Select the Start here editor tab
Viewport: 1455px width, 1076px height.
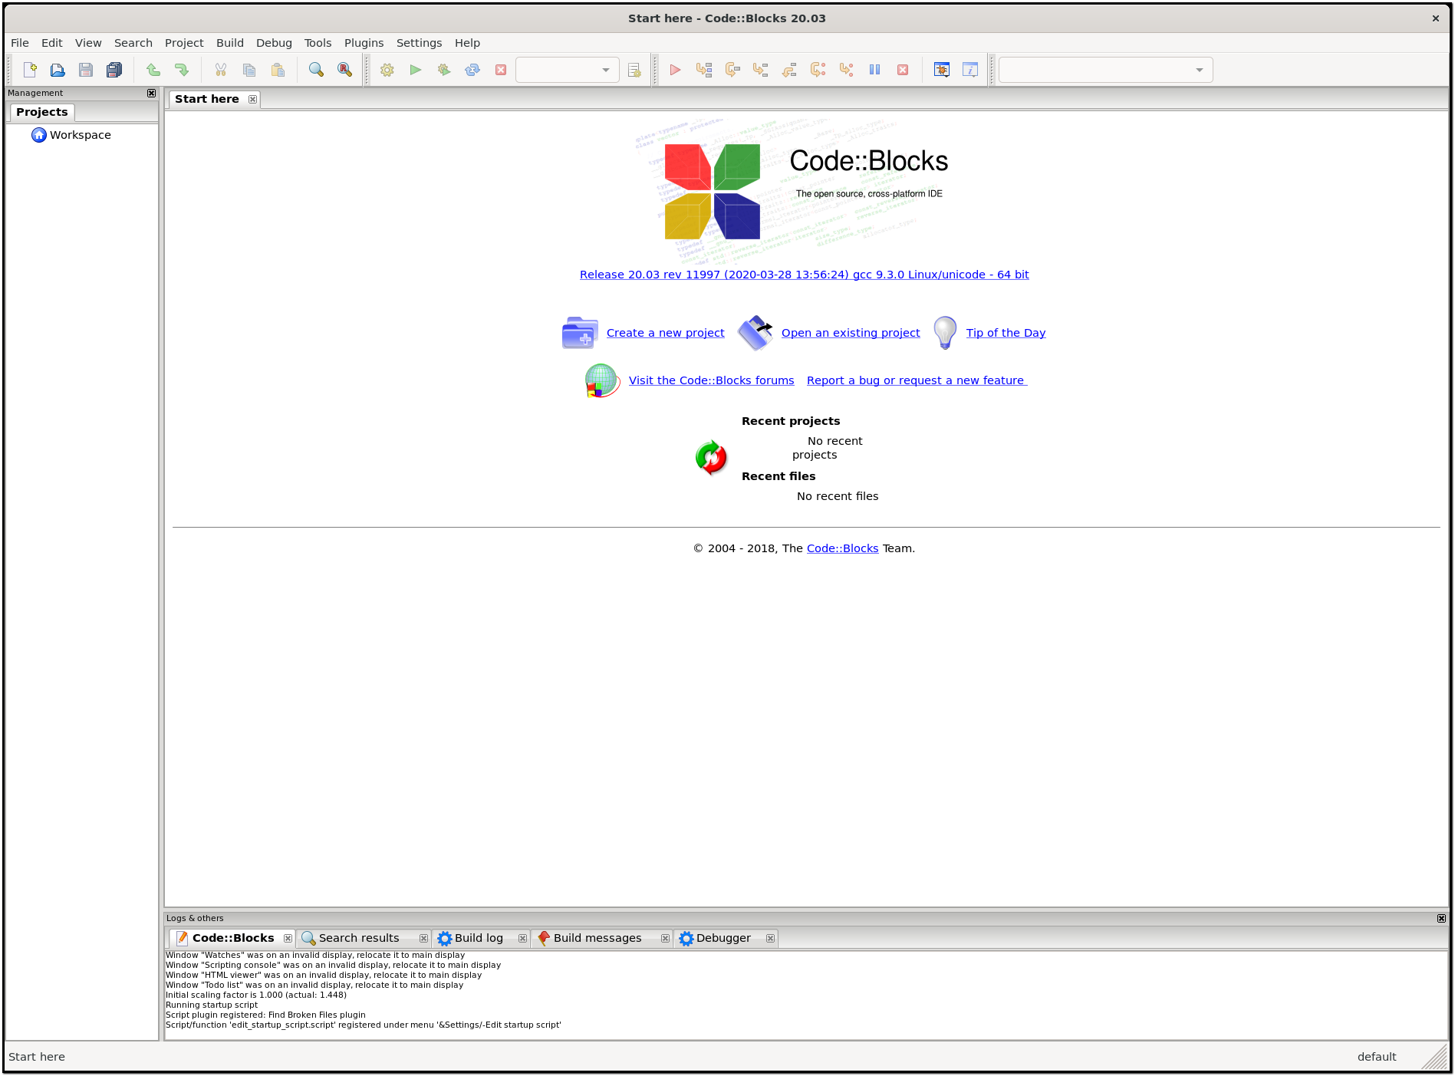207,99
